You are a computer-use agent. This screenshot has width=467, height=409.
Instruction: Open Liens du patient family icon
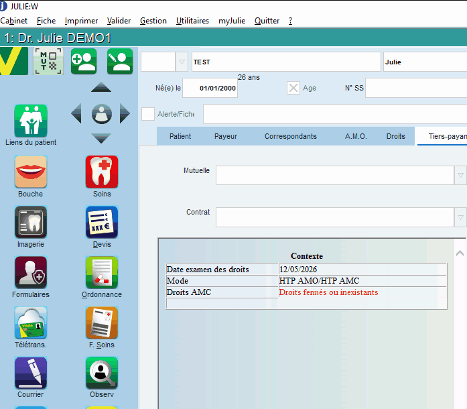tap(31, 121)
